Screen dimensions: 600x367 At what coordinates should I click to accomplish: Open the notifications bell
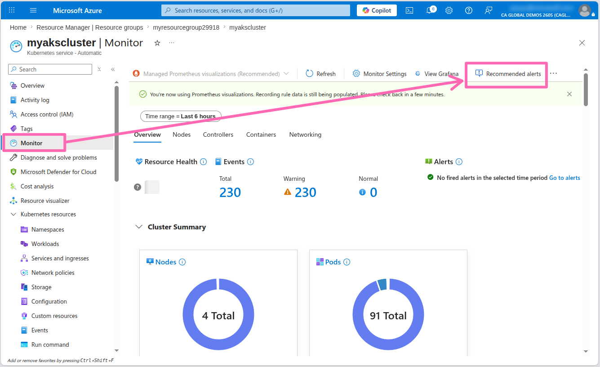click(x=429, y=10)
